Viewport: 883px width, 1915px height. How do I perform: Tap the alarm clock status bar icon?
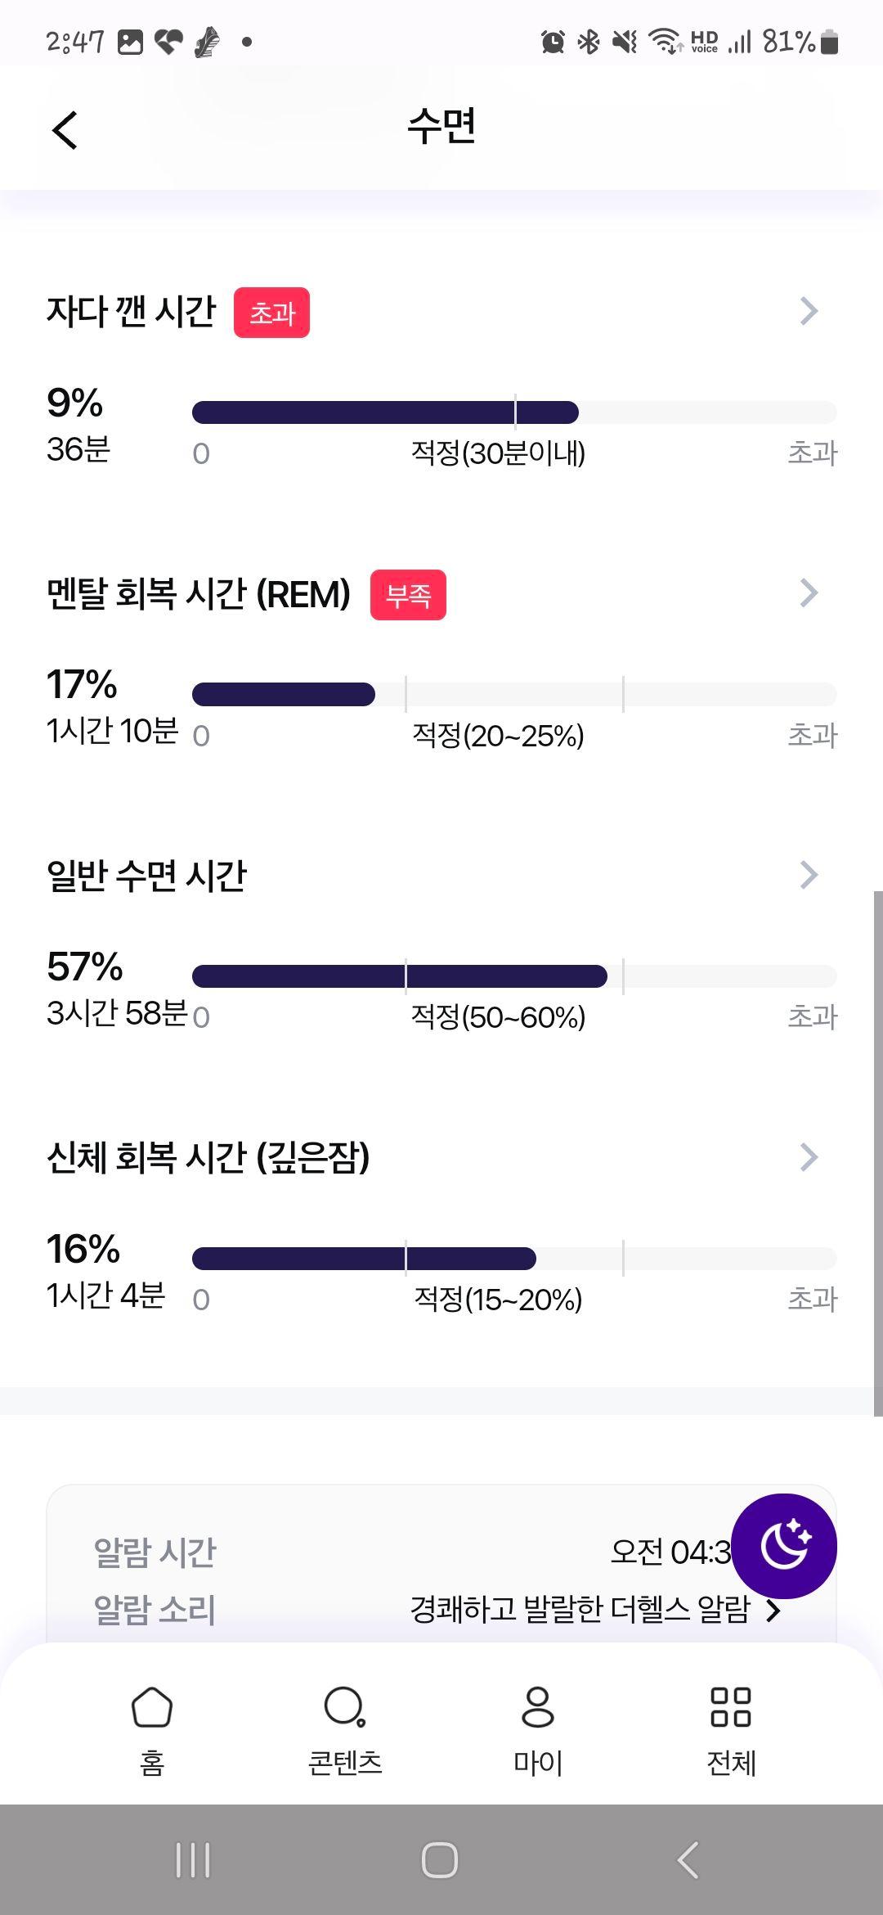click(553, 41)
